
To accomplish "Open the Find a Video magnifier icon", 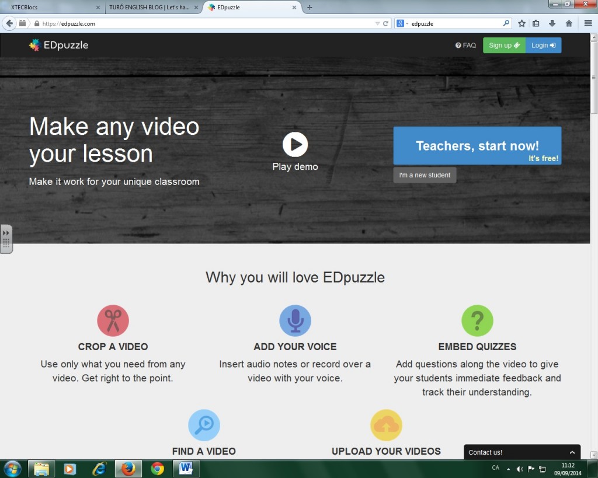I will coord(204,424).
